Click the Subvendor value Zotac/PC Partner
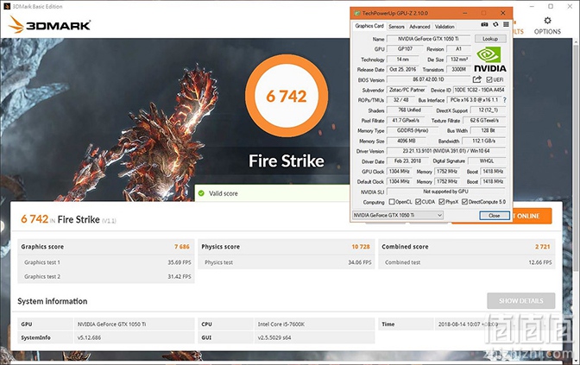 click(x=407, y=90)
